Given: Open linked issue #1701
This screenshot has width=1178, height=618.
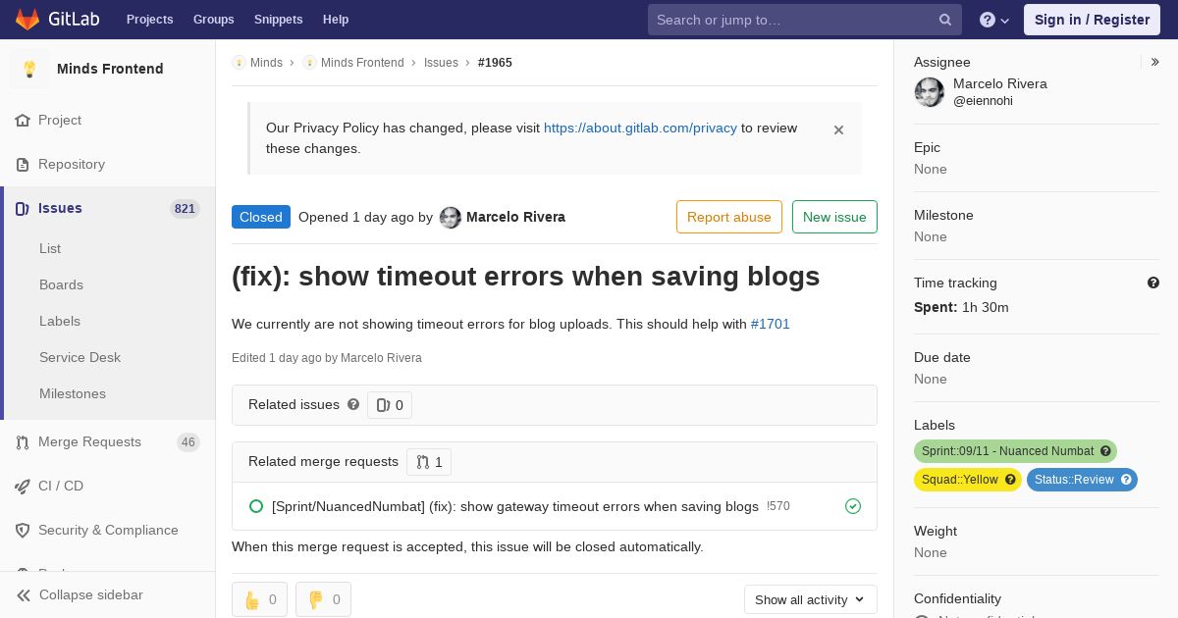Looking at the screenshot, I should pos(771,324).
